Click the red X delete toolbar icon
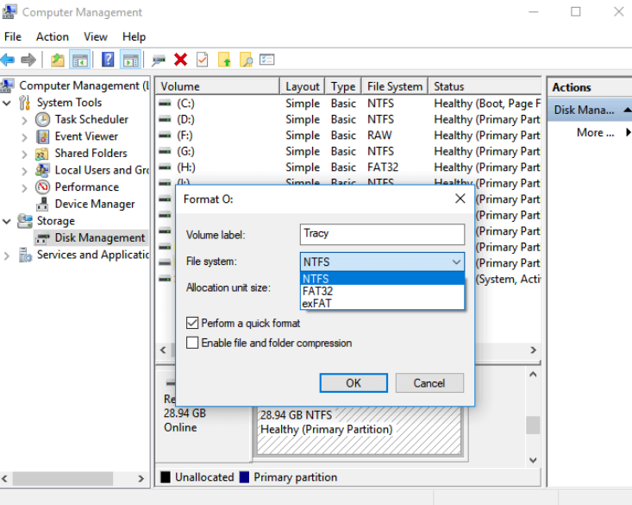Image resolution: width=632 pixels, height=505 pixels. pyautogui.click(x=180, y=60)
